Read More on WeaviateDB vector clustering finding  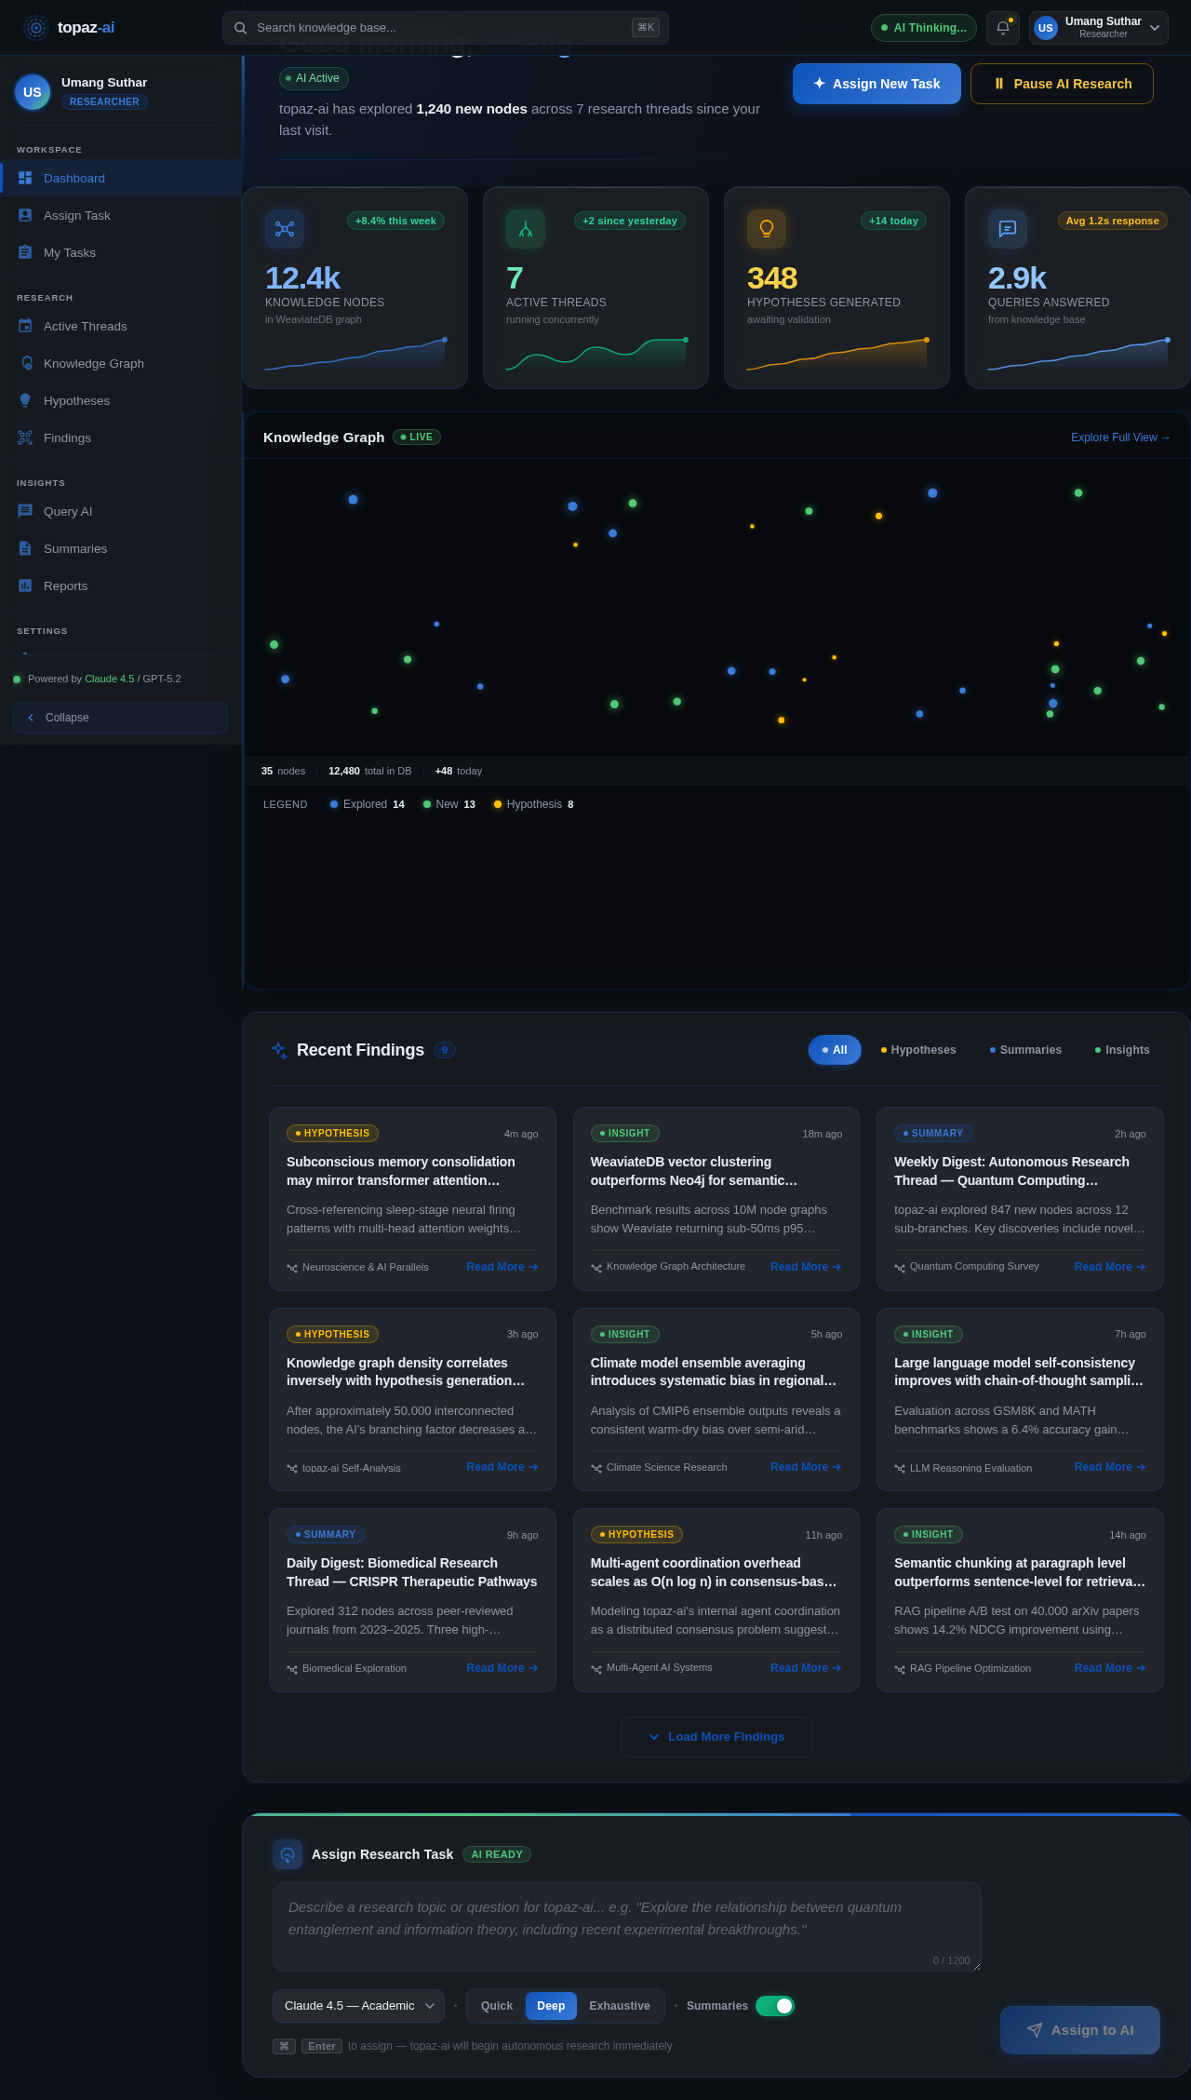pos(806,1267)
